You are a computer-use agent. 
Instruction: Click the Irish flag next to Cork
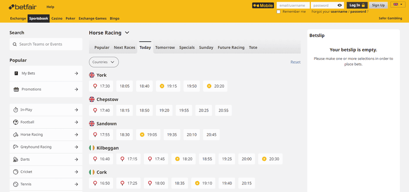(92, 172)
